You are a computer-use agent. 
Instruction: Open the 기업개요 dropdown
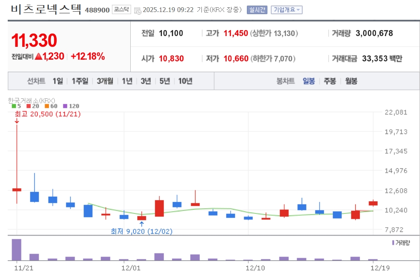287,10
